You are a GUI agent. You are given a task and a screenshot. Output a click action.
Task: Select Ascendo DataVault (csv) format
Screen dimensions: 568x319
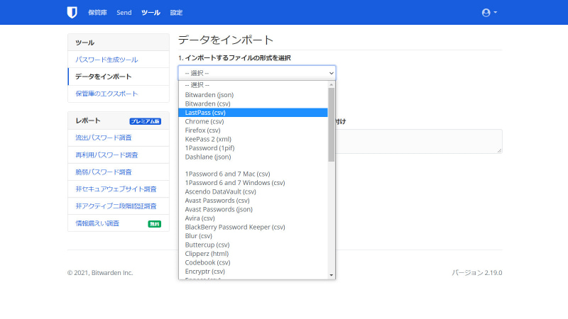click(x=253, y=191)
